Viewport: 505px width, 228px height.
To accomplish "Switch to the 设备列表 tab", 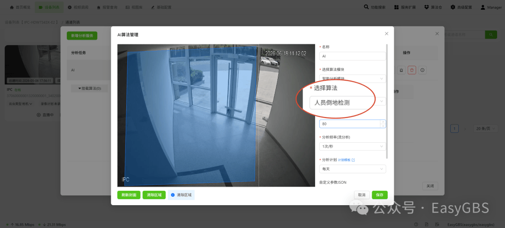I will (x=49, y=7).
